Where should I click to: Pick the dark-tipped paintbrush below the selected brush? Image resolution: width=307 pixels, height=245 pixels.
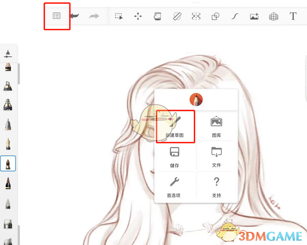[8, 183]
